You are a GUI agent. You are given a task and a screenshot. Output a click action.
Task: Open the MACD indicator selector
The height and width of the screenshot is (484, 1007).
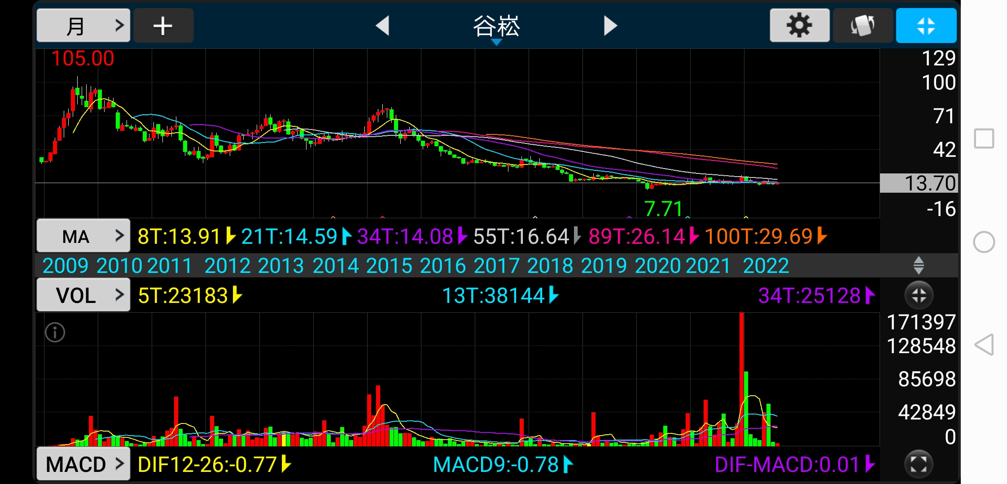[x=83, y=464]
